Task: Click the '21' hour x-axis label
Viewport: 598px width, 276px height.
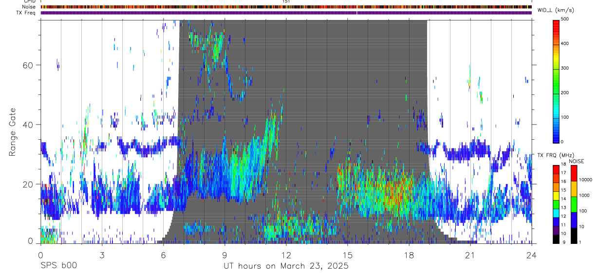Action: pos(470,255)
